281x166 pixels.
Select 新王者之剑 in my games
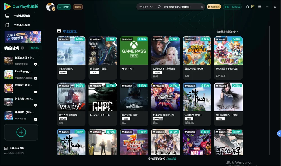point(21,61)
